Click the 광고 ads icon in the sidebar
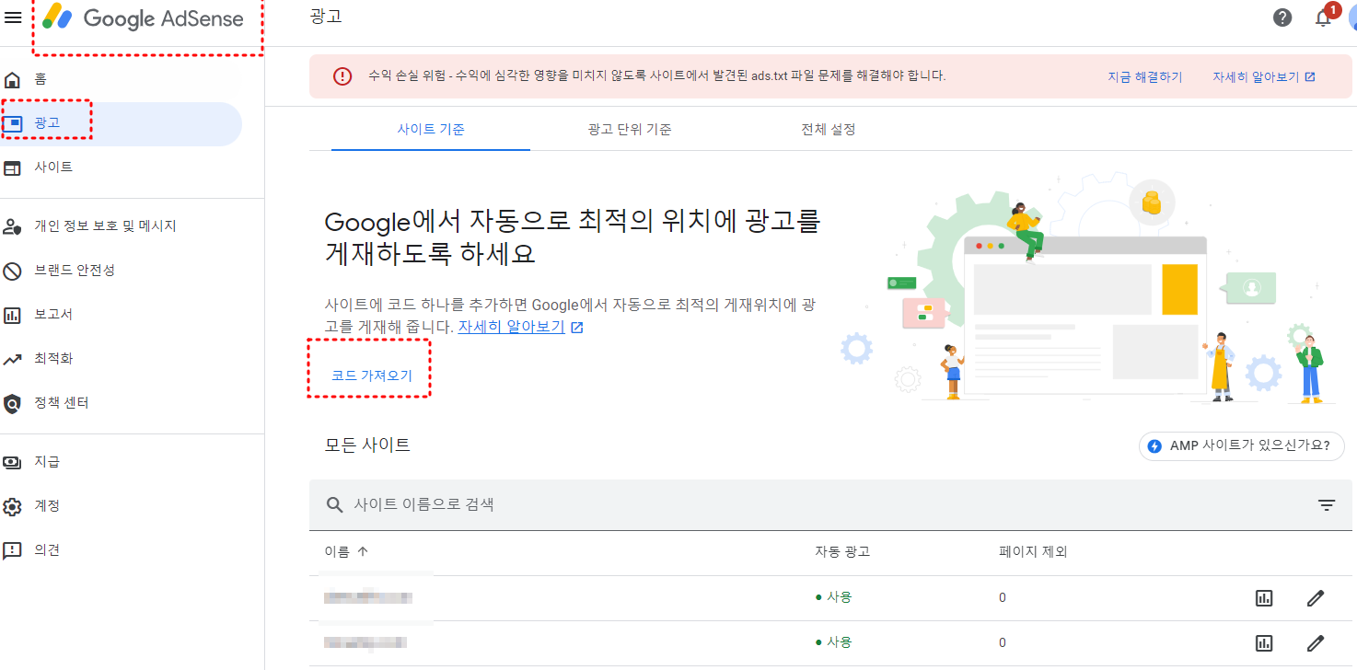The height and width of the screenshot is (670, 1357). click(13, 123)
